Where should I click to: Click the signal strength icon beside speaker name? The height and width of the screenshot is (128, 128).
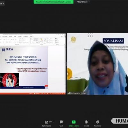click(x=68, y=93)
